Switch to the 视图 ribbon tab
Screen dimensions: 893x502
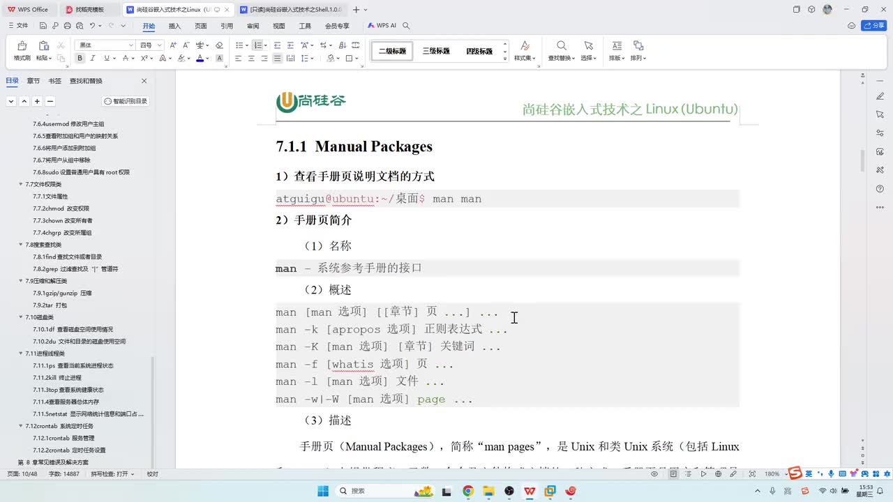279,26
